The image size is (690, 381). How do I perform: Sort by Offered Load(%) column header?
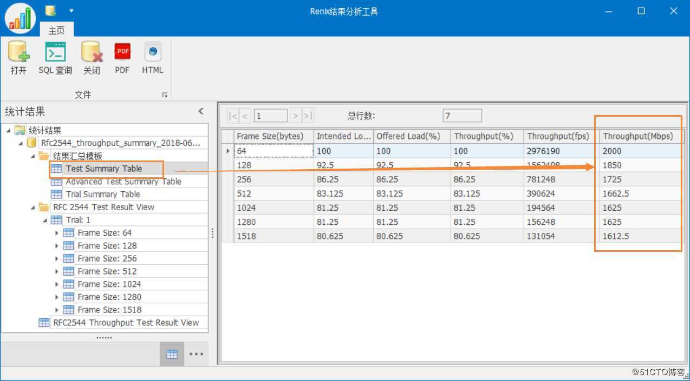(412, 136)
